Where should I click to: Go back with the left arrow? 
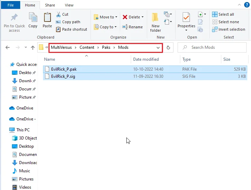coord(8,47)
